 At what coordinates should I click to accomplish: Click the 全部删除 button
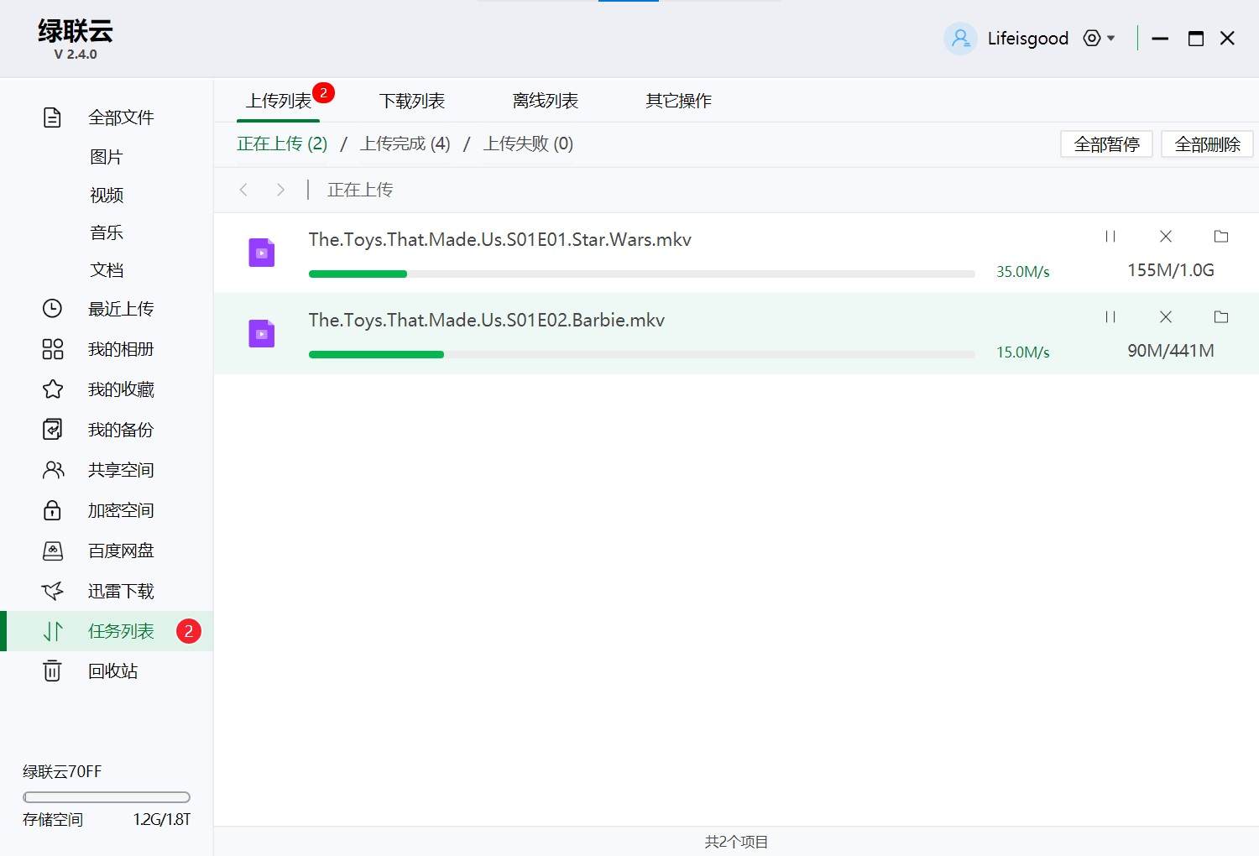1207,144
